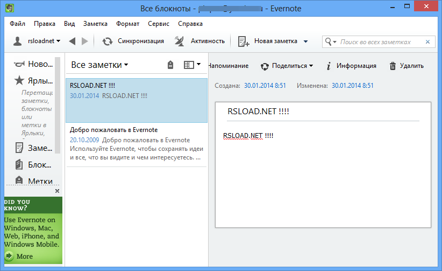Maximize the Evernote window

click(x=407, y=6)
